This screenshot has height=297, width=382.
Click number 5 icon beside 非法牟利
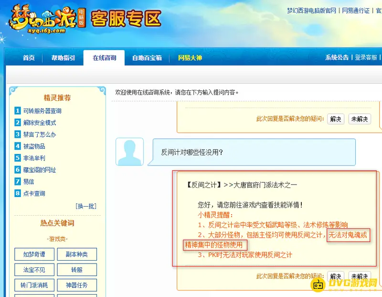[x=18, y=158]
